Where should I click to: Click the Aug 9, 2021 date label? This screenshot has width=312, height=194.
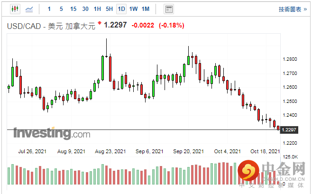71,151
